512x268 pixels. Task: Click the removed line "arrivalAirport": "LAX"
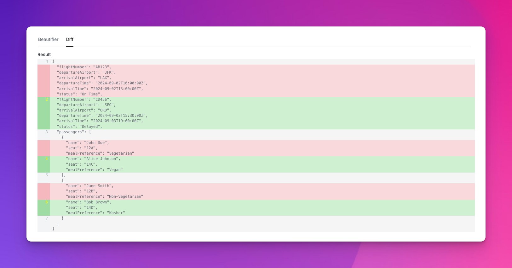[84, 78]
